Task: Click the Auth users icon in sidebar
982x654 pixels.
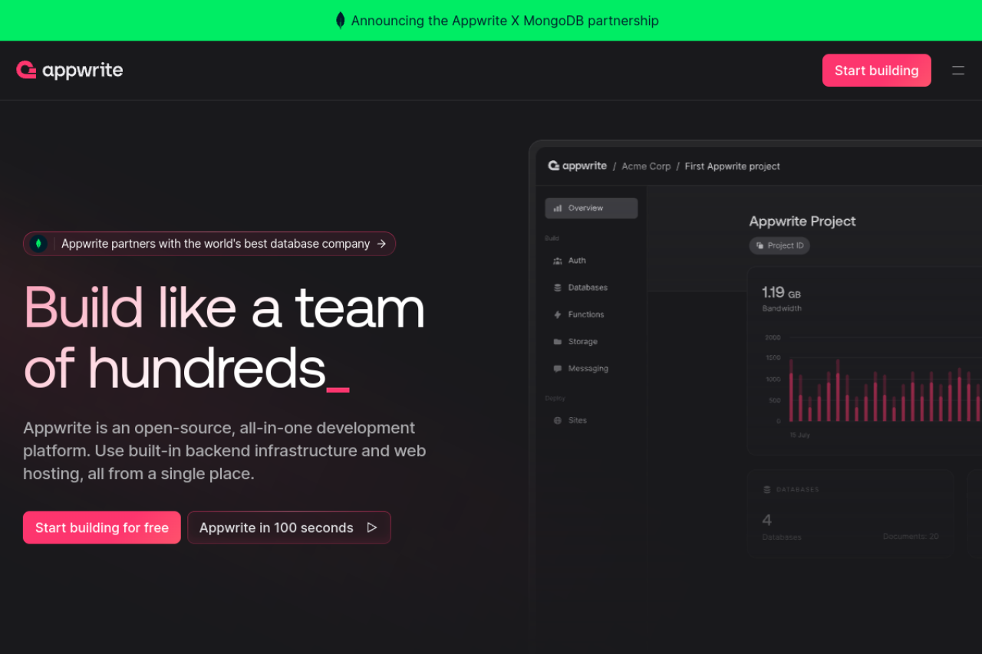Action: (x=558, y=261)
